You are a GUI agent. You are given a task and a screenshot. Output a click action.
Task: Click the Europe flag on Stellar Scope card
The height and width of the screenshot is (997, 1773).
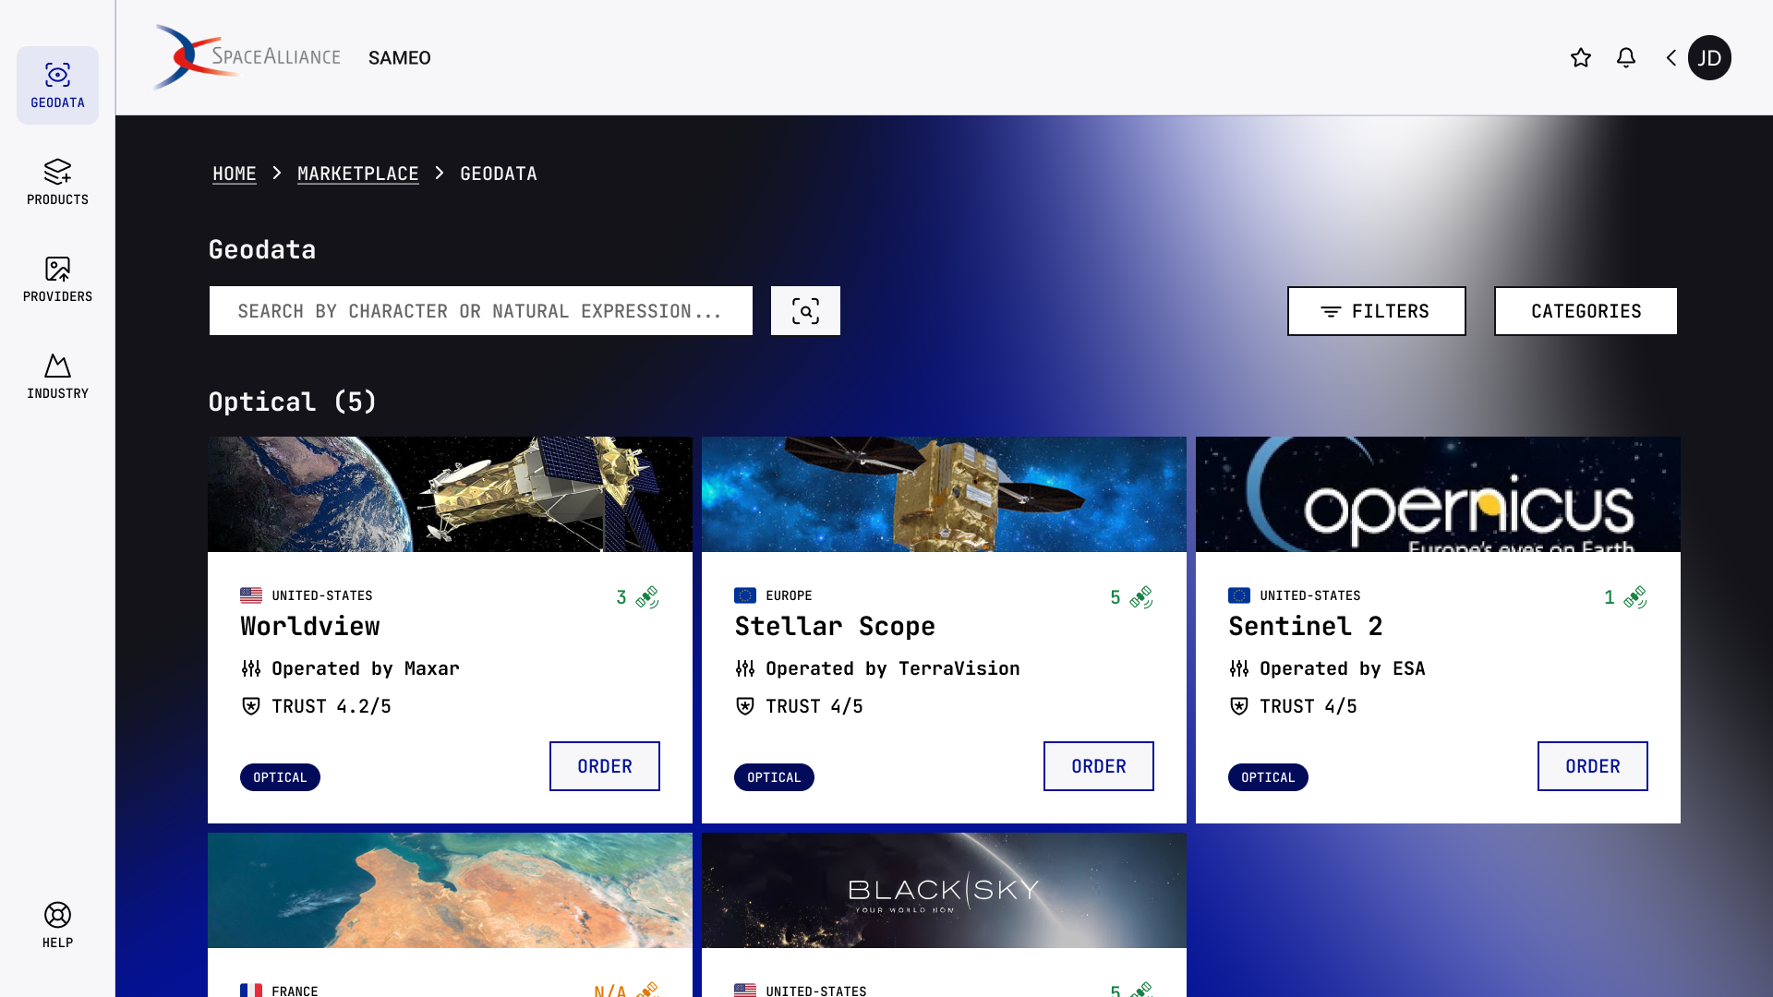click(x=745, y=595)
